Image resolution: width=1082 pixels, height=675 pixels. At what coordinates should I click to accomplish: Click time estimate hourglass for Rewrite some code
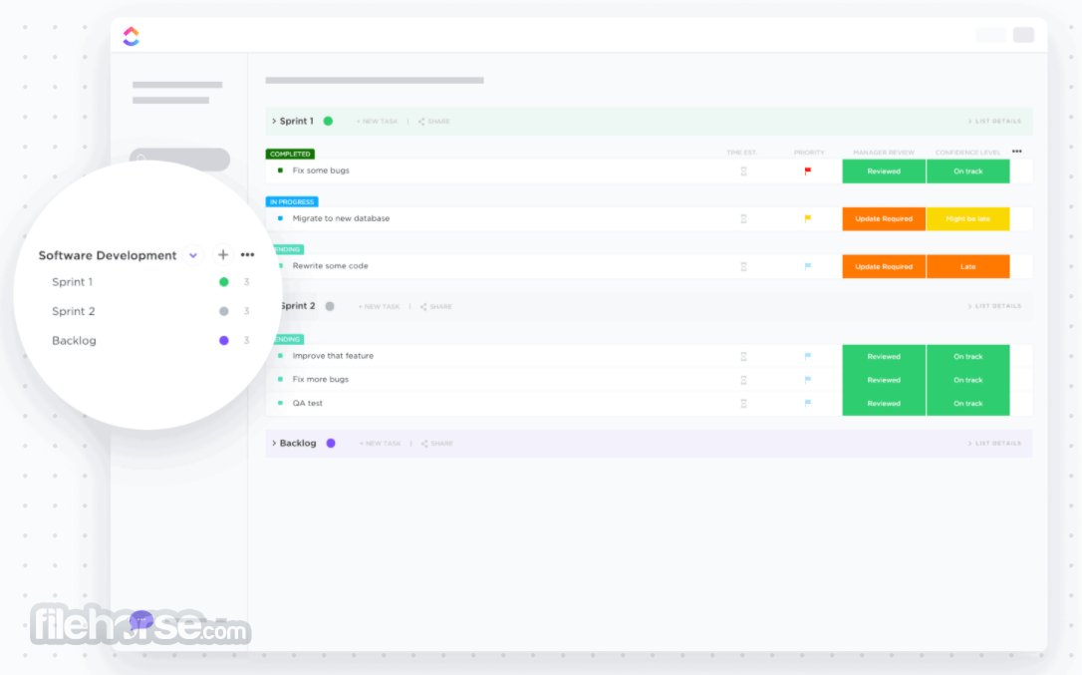tap(743, 266)
